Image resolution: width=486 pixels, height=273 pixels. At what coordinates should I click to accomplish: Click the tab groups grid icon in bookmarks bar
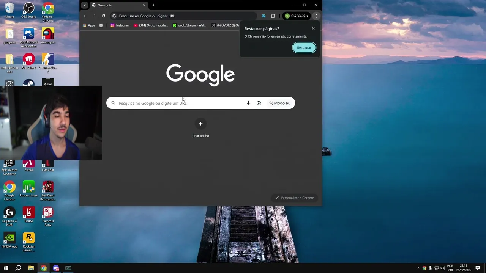(101, 25)
